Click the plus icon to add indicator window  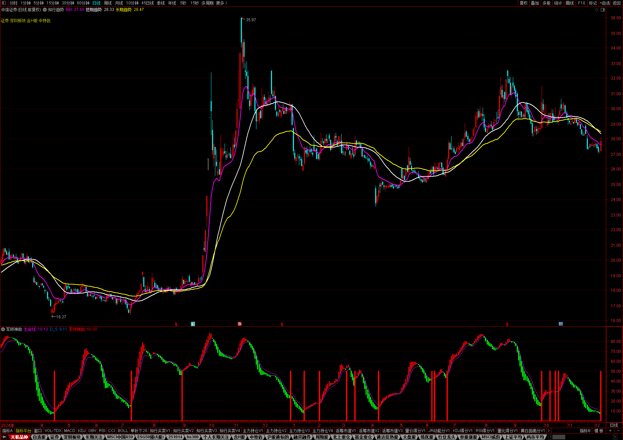pyautogui.click(x=610, y=431)
